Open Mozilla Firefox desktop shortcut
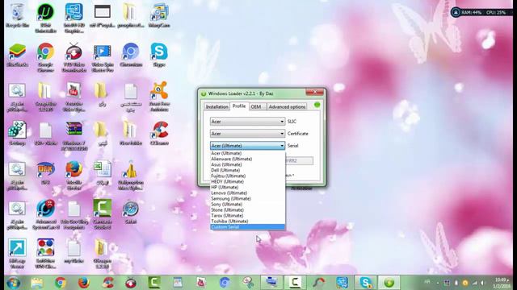The image size is (517, 290). point(74,176)
